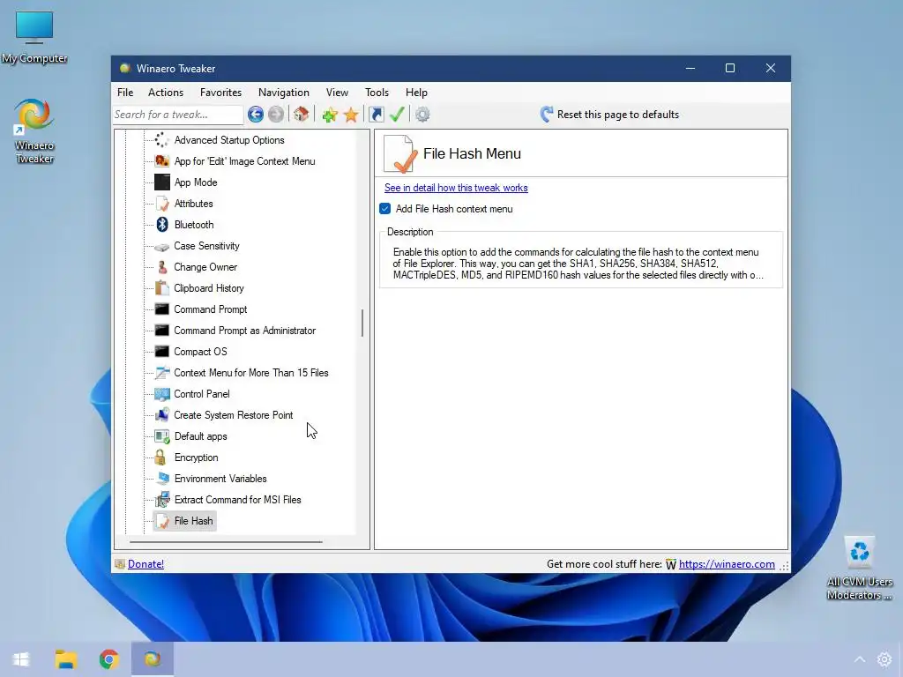Screen dimensions: 903x677
Task: Select Command Prompt as Administrator item
Action: (x=245, y=331)
